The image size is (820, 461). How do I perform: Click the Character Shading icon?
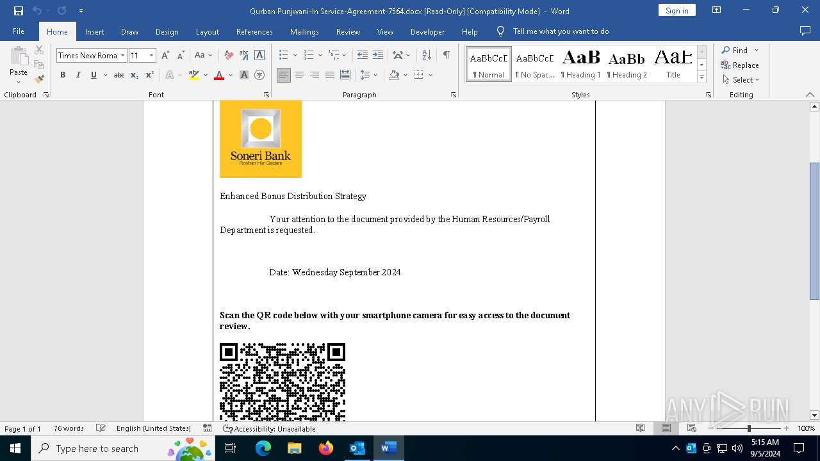click(244, 75)
